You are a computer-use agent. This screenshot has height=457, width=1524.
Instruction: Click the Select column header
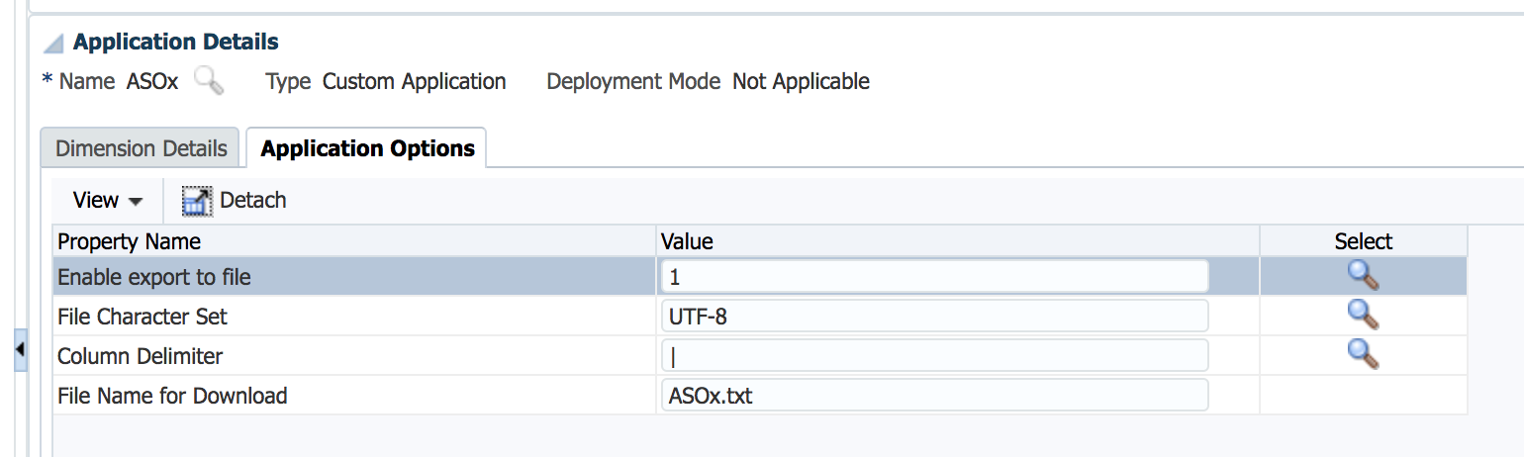pyautogui.click(x=1363, y=241)
